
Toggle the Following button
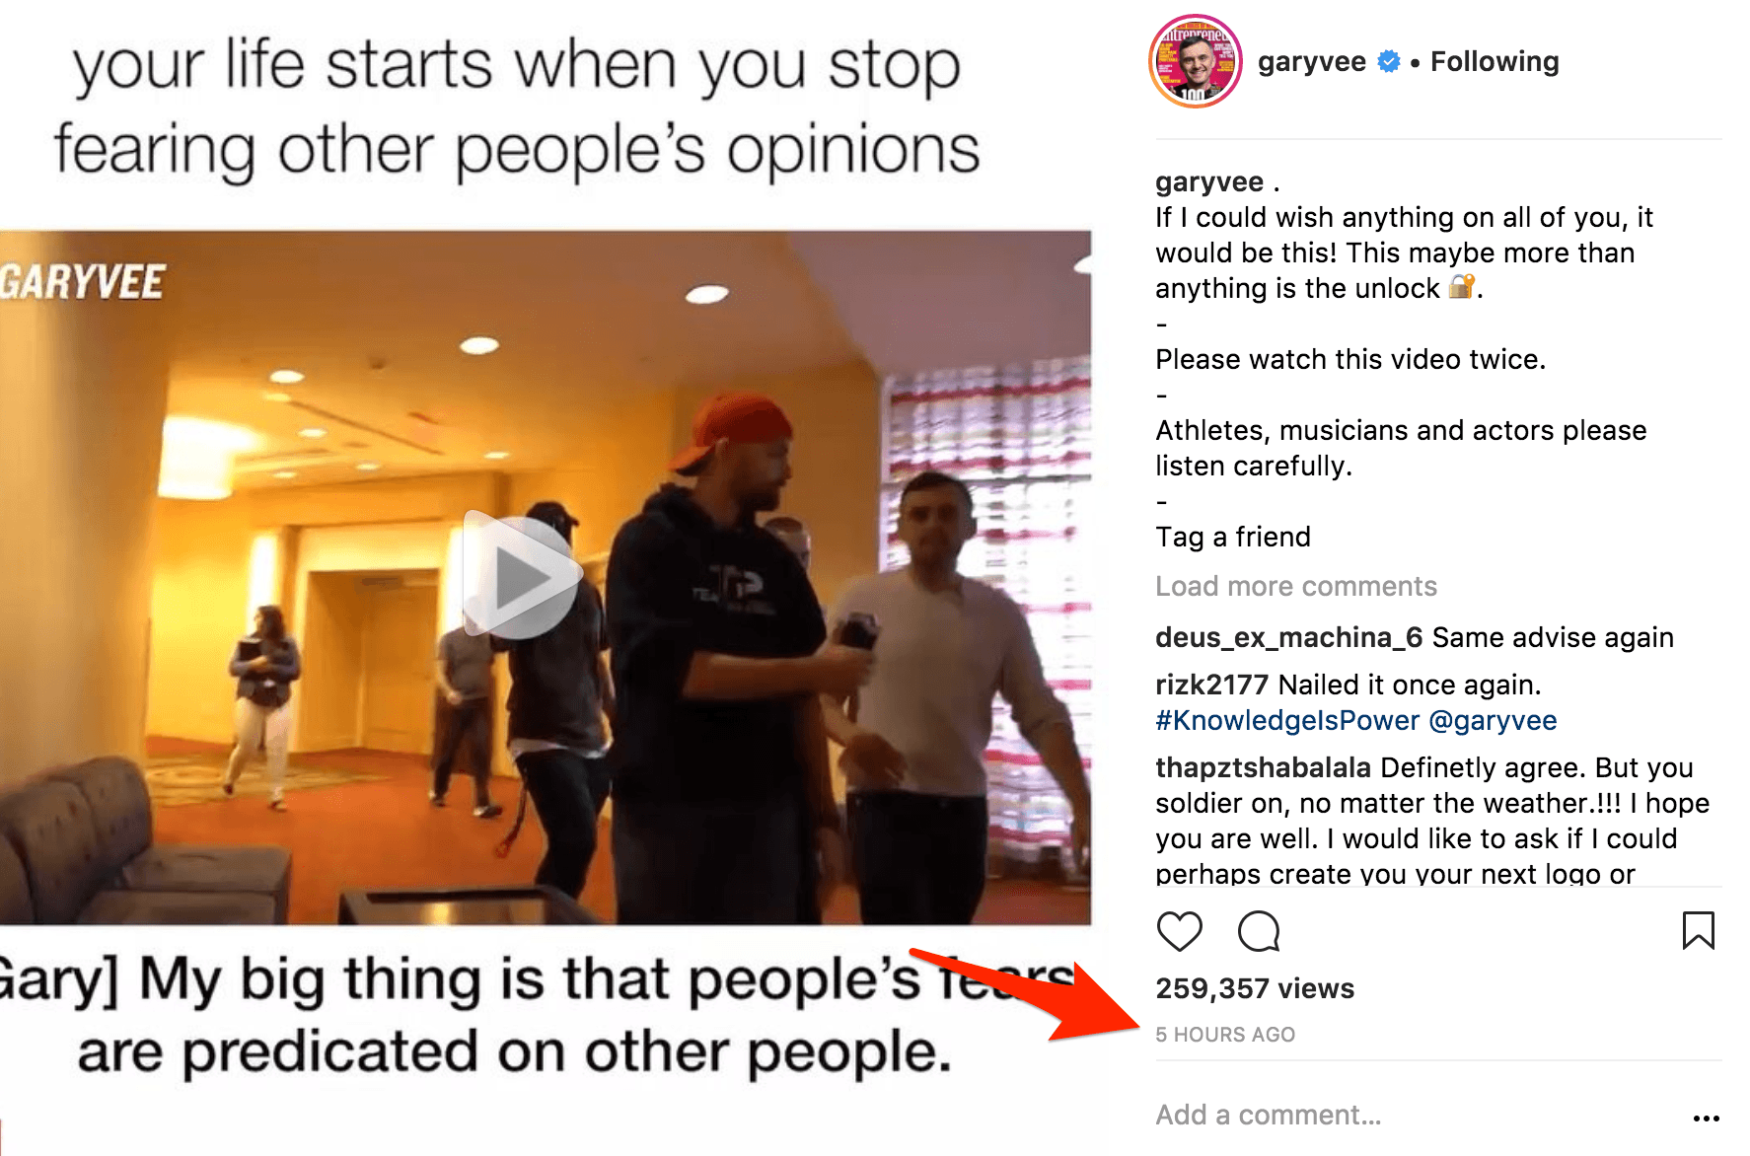[x=1495, y=61]
